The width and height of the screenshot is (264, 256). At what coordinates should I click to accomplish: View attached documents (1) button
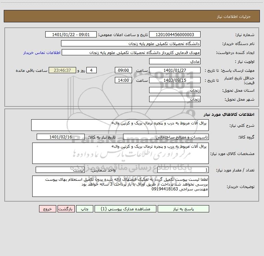[125, 209]
